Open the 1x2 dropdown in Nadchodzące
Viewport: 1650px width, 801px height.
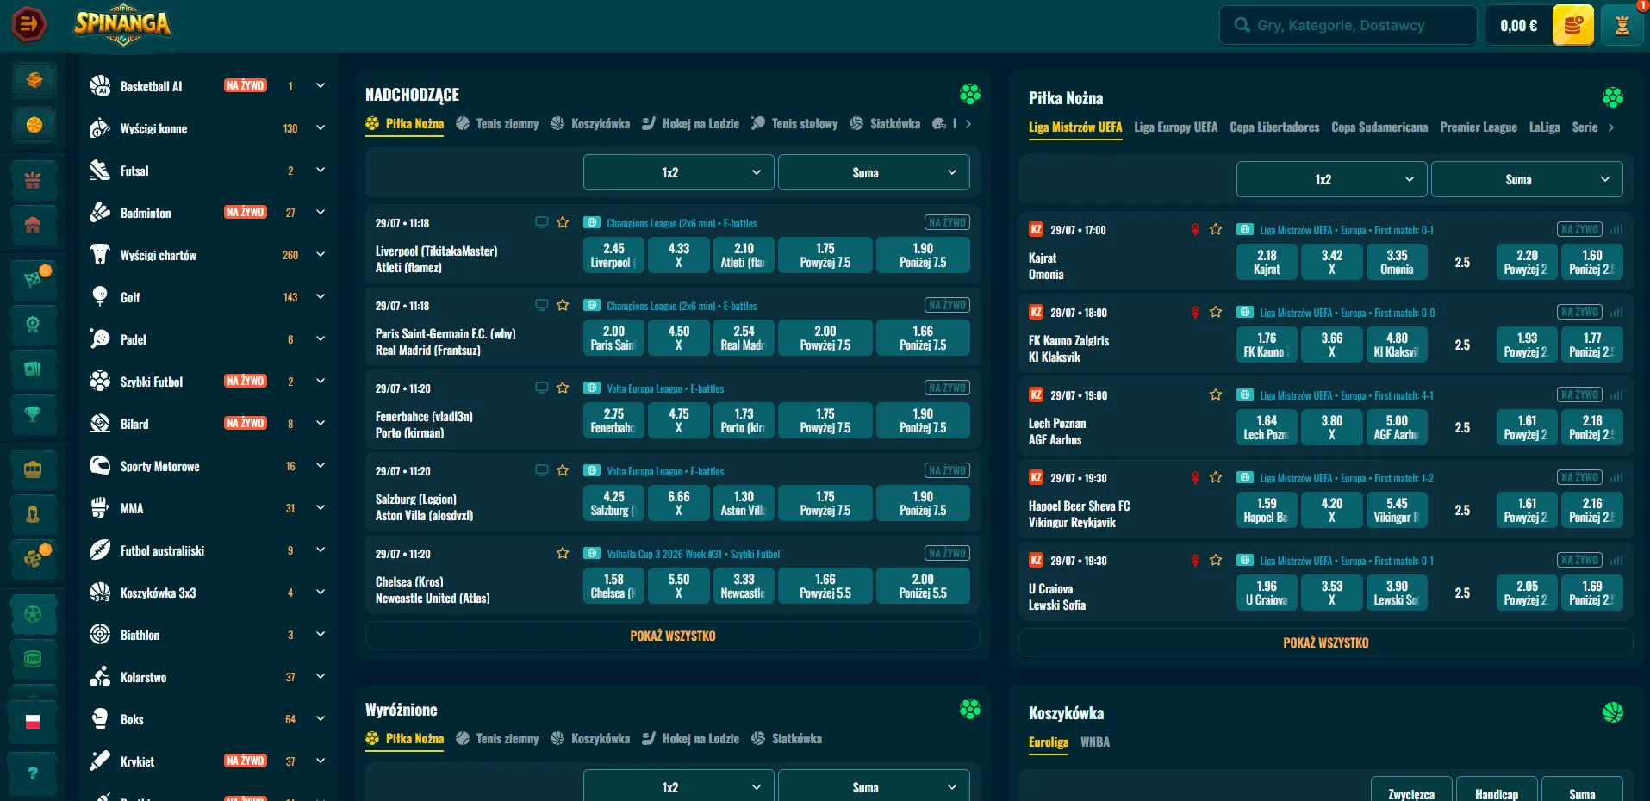click(678, 172)
